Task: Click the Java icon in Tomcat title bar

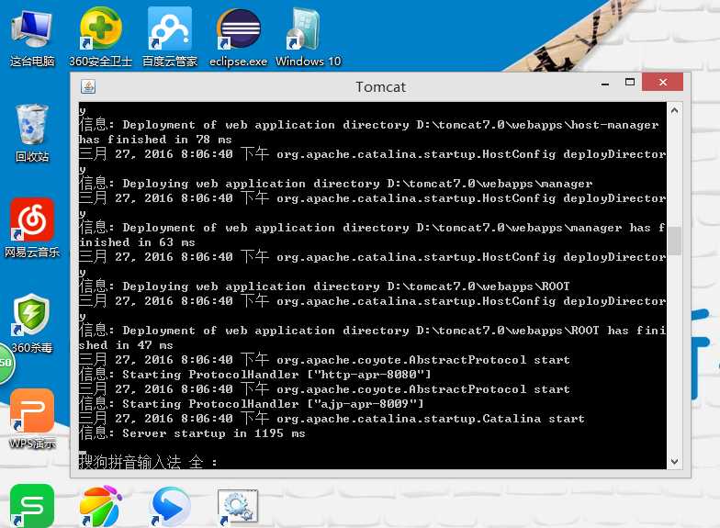Action: click(88, 86)
